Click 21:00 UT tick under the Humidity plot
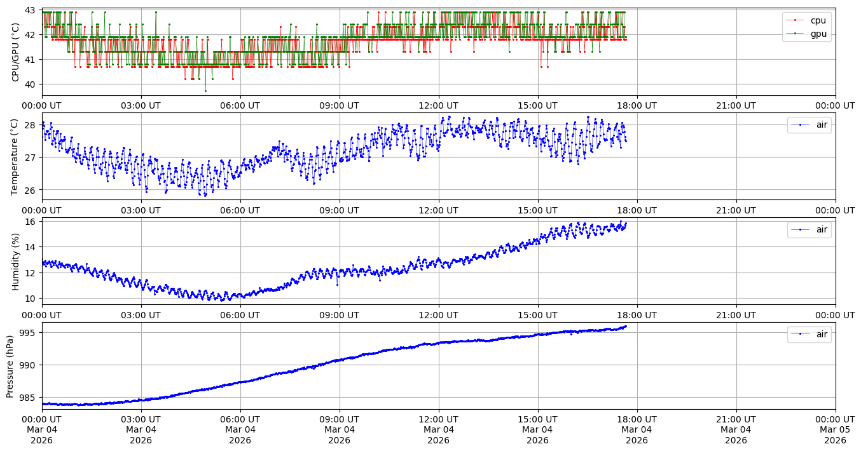Image resolution: width=861 pixels, height=451 pixels. click(736, 314)
